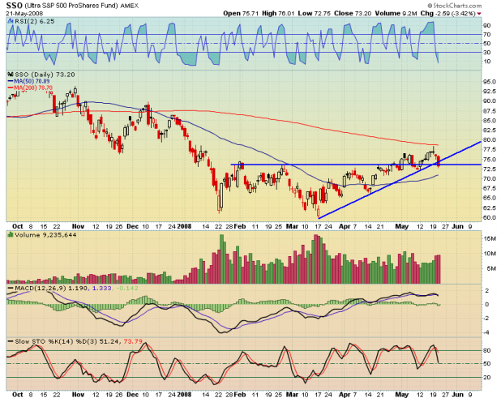
Task: Click the '72.5' price axis label
Action: 490,169
